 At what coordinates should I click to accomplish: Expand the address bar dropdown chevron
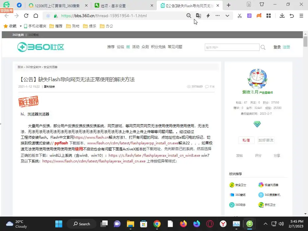227,16
